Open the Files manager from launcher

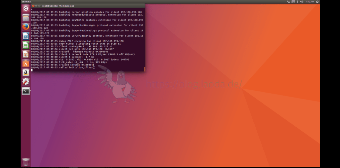pyautogui.click(x=26, y=18)
